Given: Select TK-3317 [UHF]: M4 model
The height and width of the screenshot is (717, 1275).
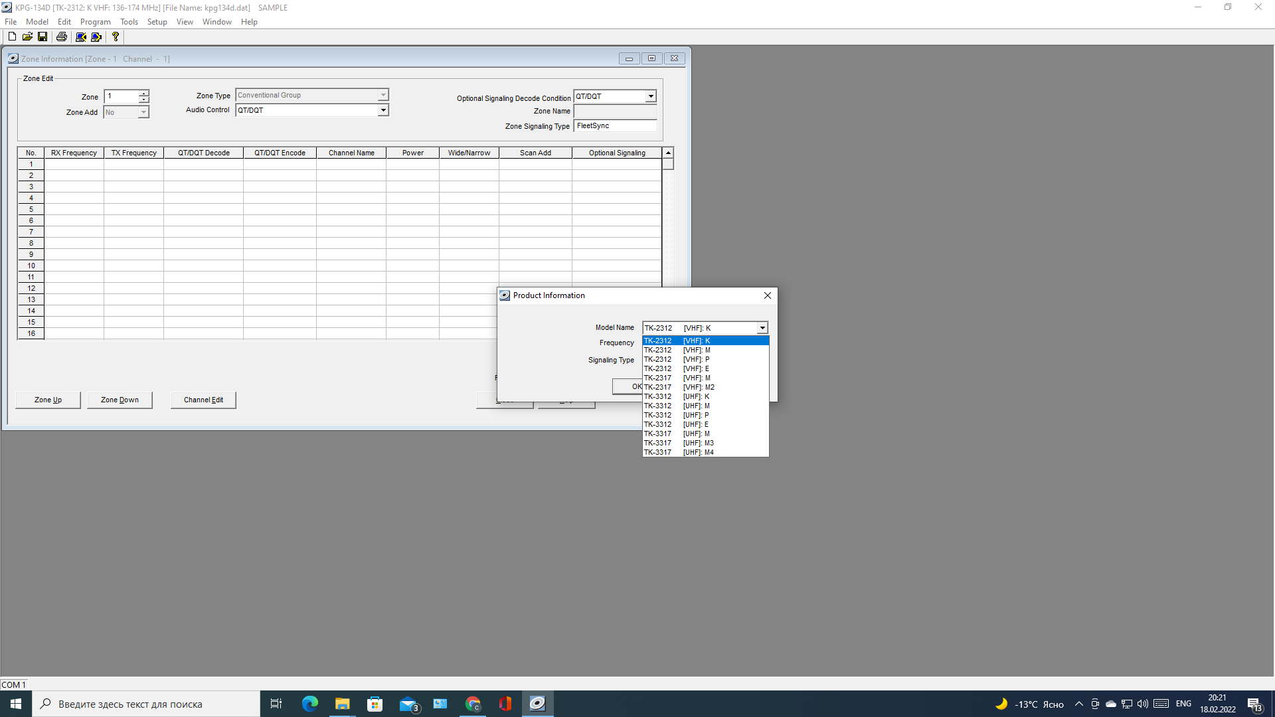Looking at the screenshot, I should (x=705, y=452).
